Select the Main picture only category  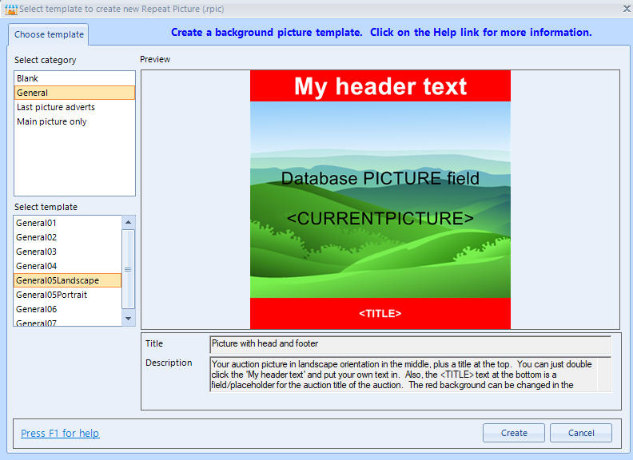pyautogui.click(x=74, y=121)
